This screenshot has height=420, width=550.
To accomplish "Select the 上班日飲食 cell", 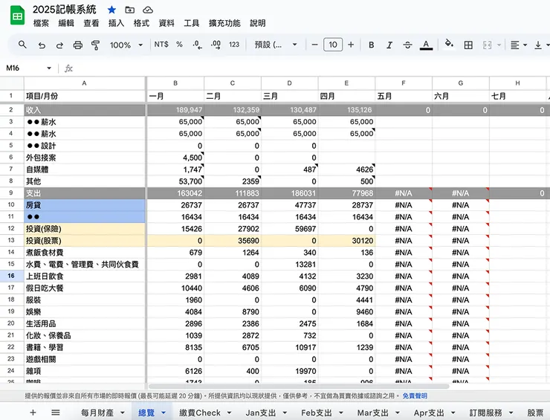I will [x=84, y=276].
